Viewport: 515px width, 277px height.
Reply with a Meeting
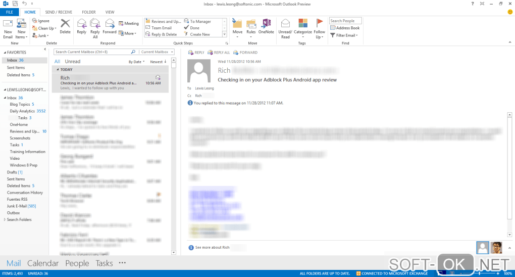tap(129, 23)
